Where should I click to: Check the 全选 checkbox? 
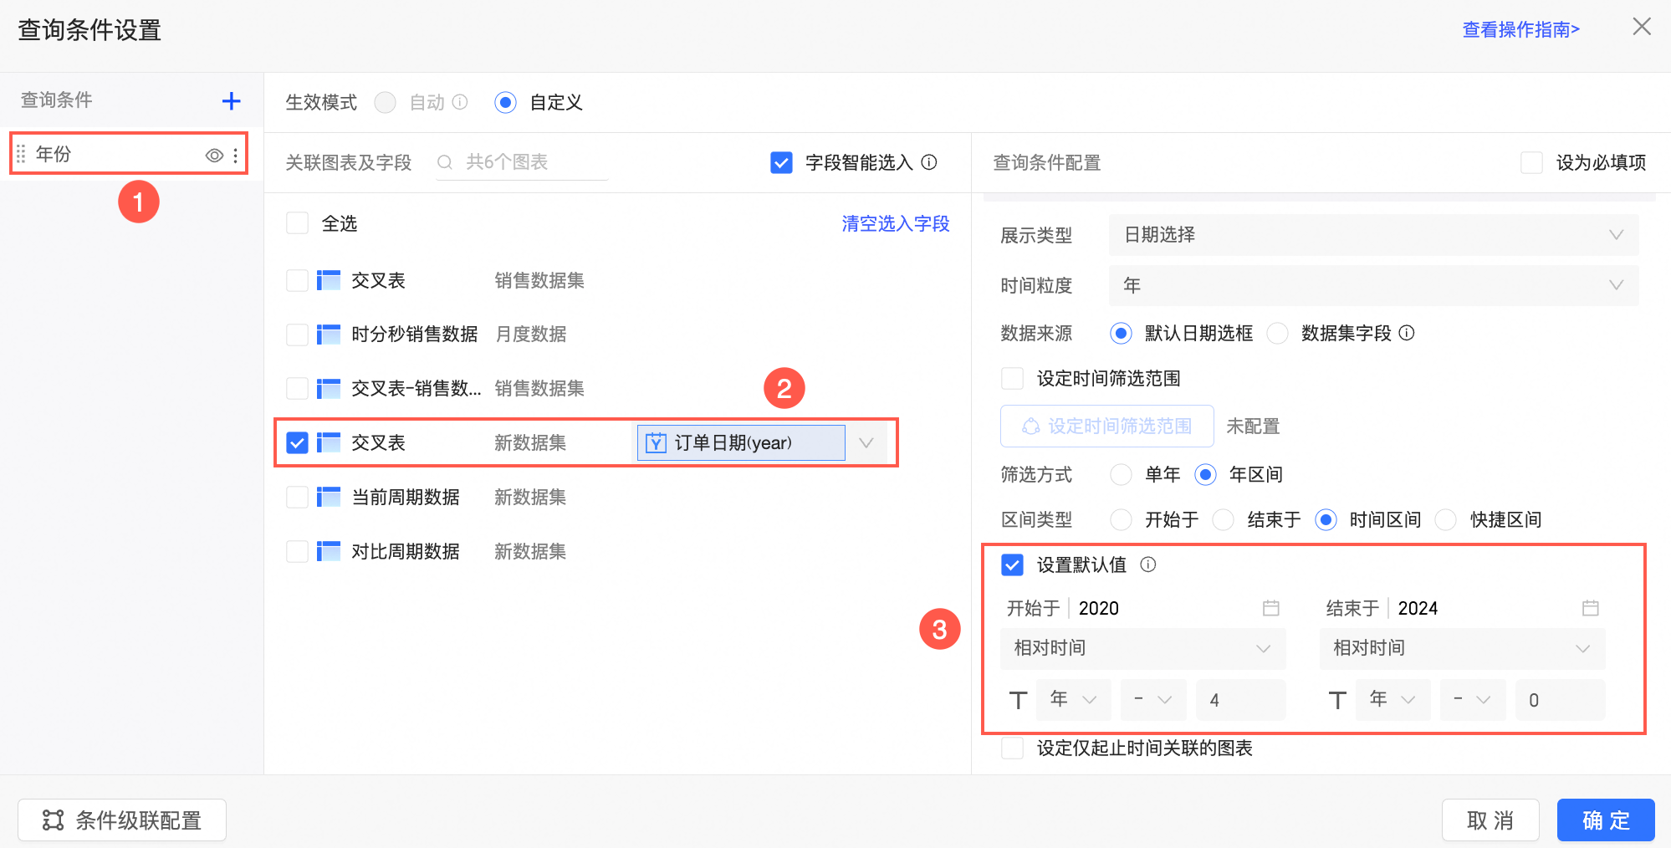tap(297, 223)
